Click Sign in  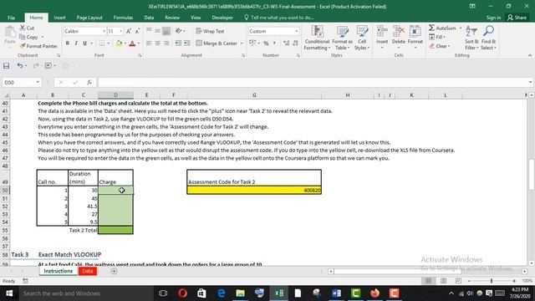point(493,18)
